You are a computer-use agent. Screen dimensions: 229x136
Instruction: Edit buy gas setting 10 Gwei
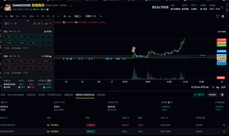tap(16, 48)
